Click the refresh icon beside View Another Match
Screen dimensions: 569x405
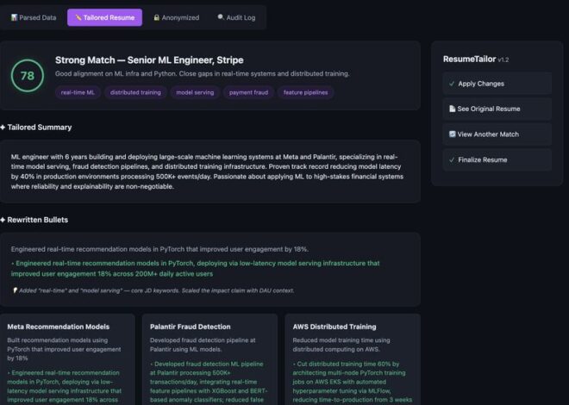[452, 134]
